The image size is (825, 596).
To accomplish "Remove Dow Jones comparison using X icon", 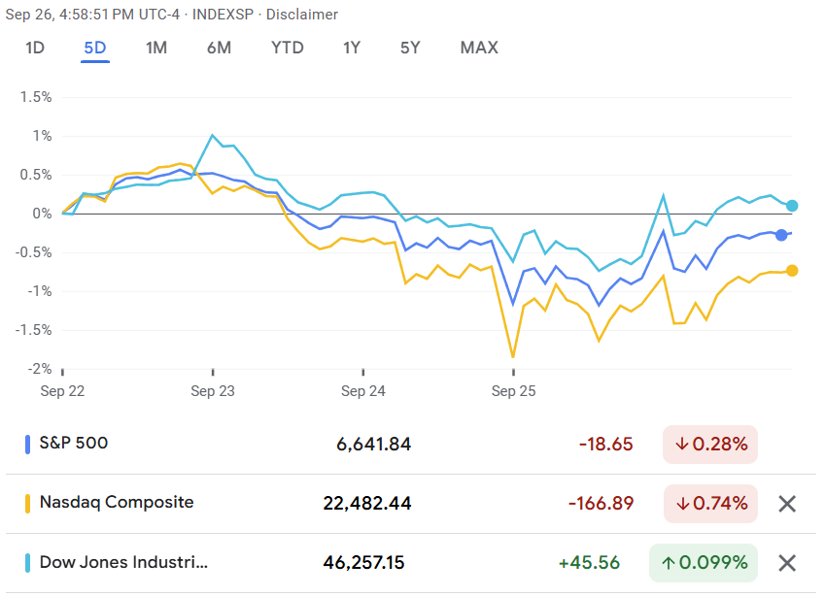I will 787,563.
